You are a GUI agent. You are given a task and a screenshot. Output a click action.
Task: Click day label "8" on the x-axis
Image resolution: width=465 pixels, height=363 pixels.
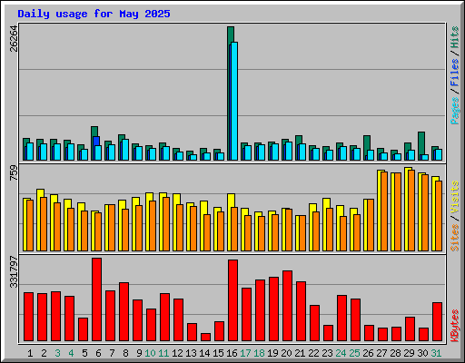pos(125,353)
